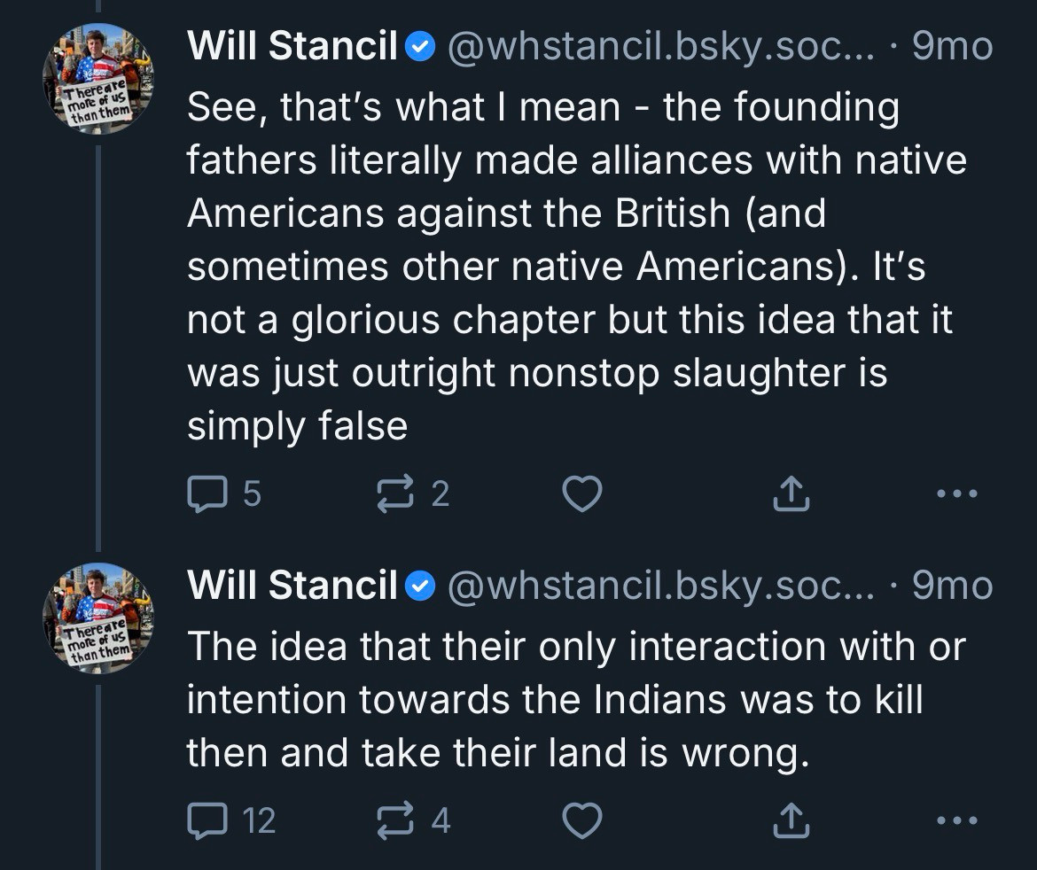Click the @whstancil handle on the second post
The width and height of the screenshot is (1037, 870).
(x=660, y=586)
